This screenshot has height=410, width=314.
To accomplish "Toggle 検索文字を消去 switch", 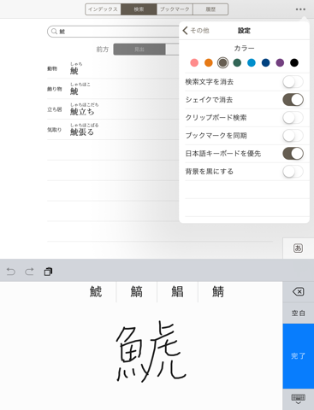I will pos(293,82).
